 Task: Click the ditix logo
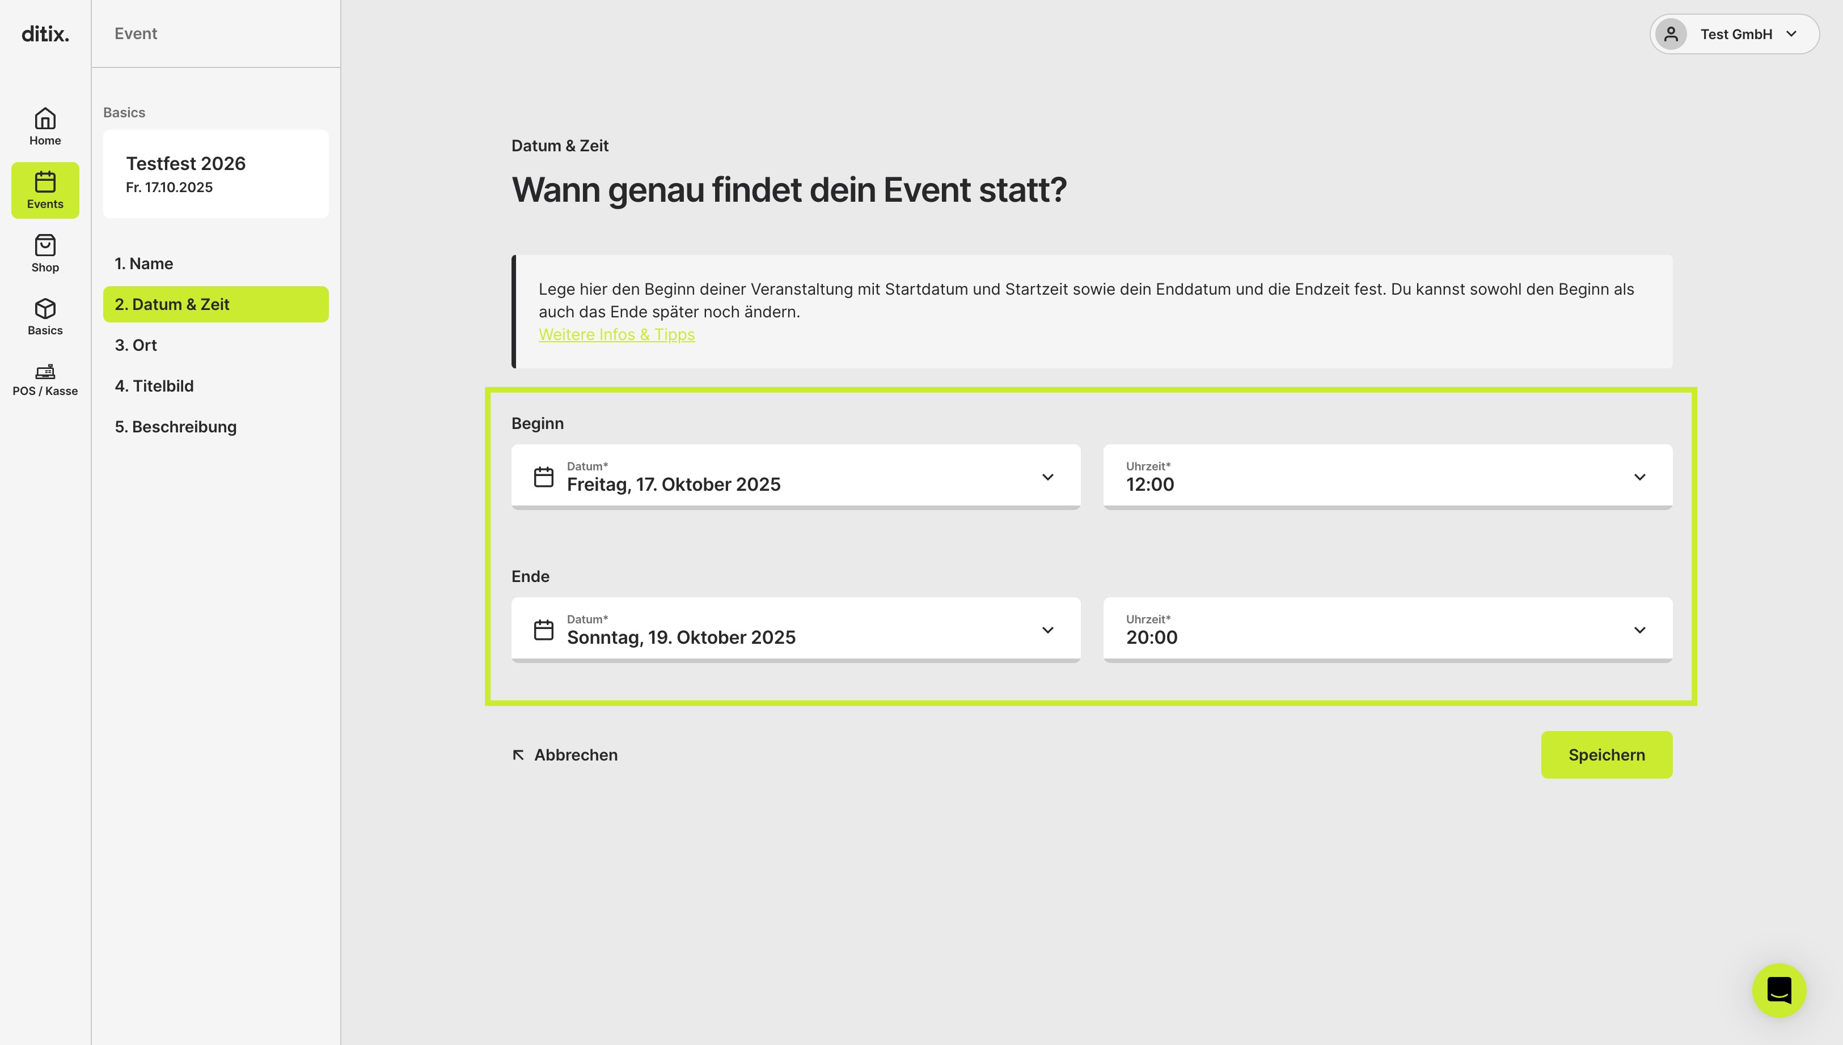click(45, 34)
